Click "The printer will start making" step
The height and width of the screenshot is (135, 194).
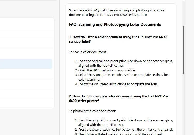click(x=120, y=134)
